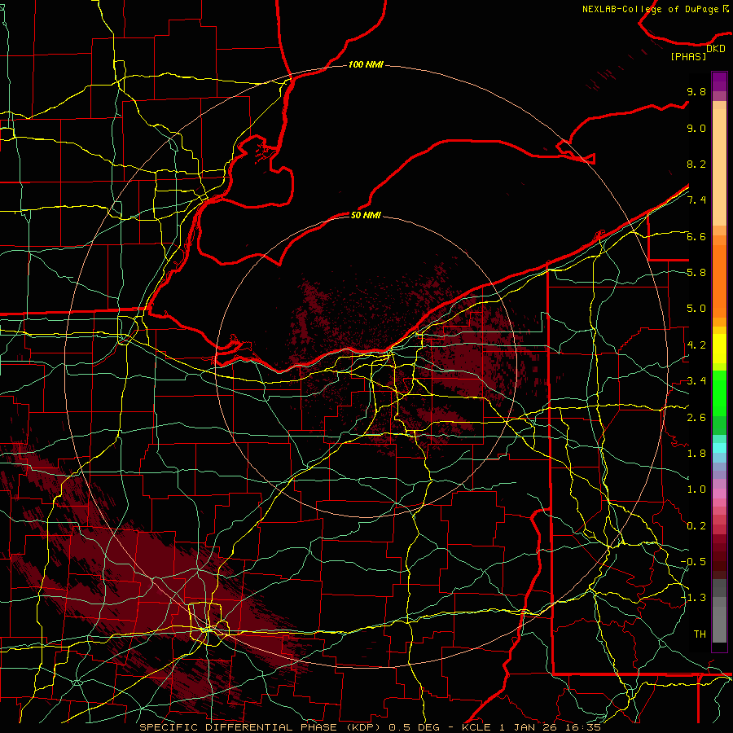
Task: Click the 0.2 color scale value
Action: click(696, 526)
